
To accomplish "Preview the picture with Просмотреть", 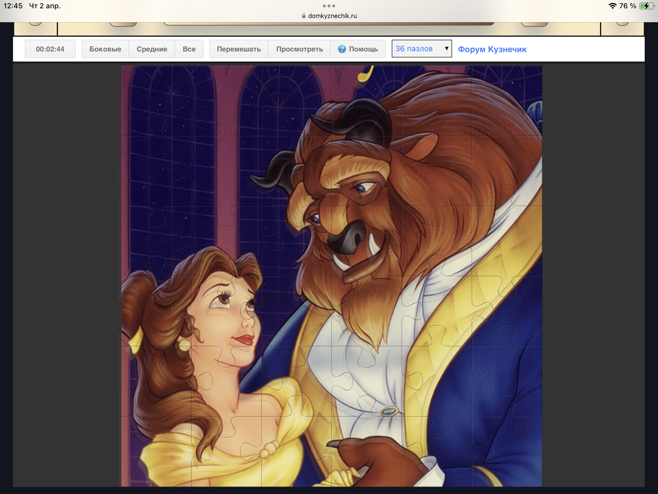I will point(299,49).
